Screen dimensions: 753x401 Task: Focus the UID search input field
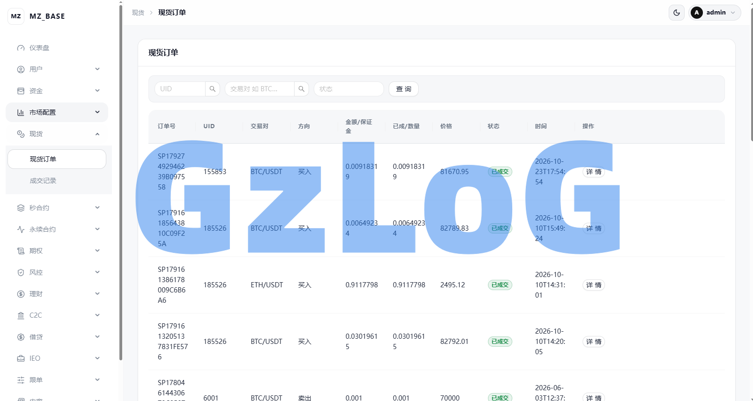pyautogui.click(x=180, y=89)
